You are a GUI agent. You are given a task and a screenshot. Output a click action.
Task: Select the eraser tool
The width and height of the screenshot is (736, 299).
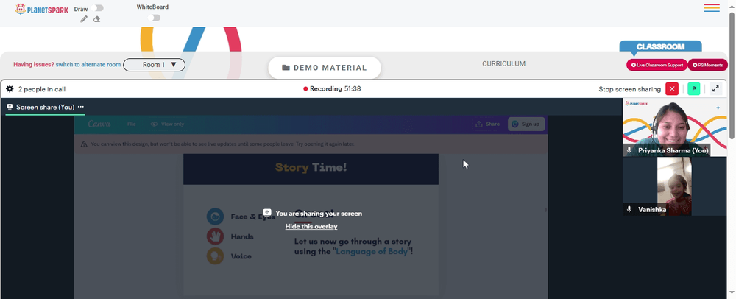96,19
